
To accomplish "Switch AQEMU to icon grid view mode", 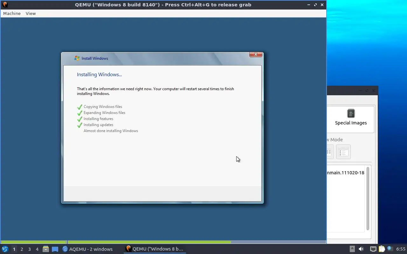I will [329, 152].
